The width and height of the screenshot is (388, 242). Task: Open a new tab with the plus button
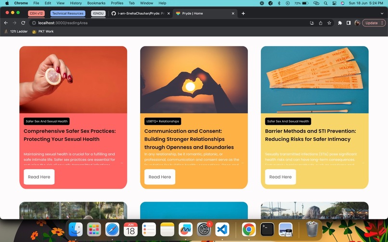point(243,13)
